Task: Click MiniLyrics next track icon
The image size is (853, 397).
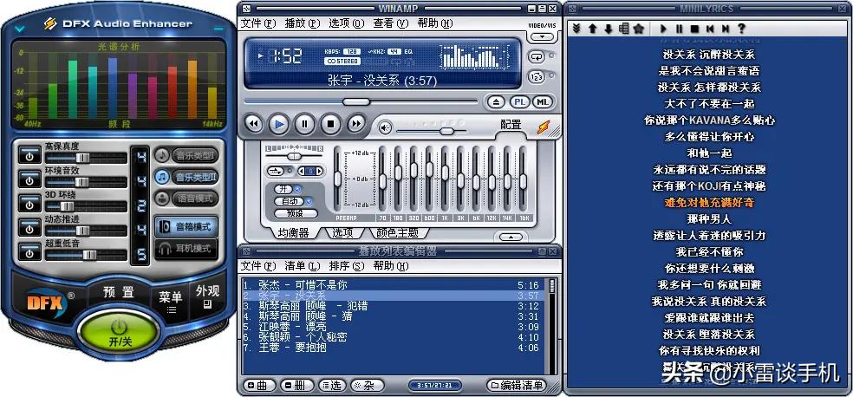Action: pyautogui.click(x=726, y=29)
